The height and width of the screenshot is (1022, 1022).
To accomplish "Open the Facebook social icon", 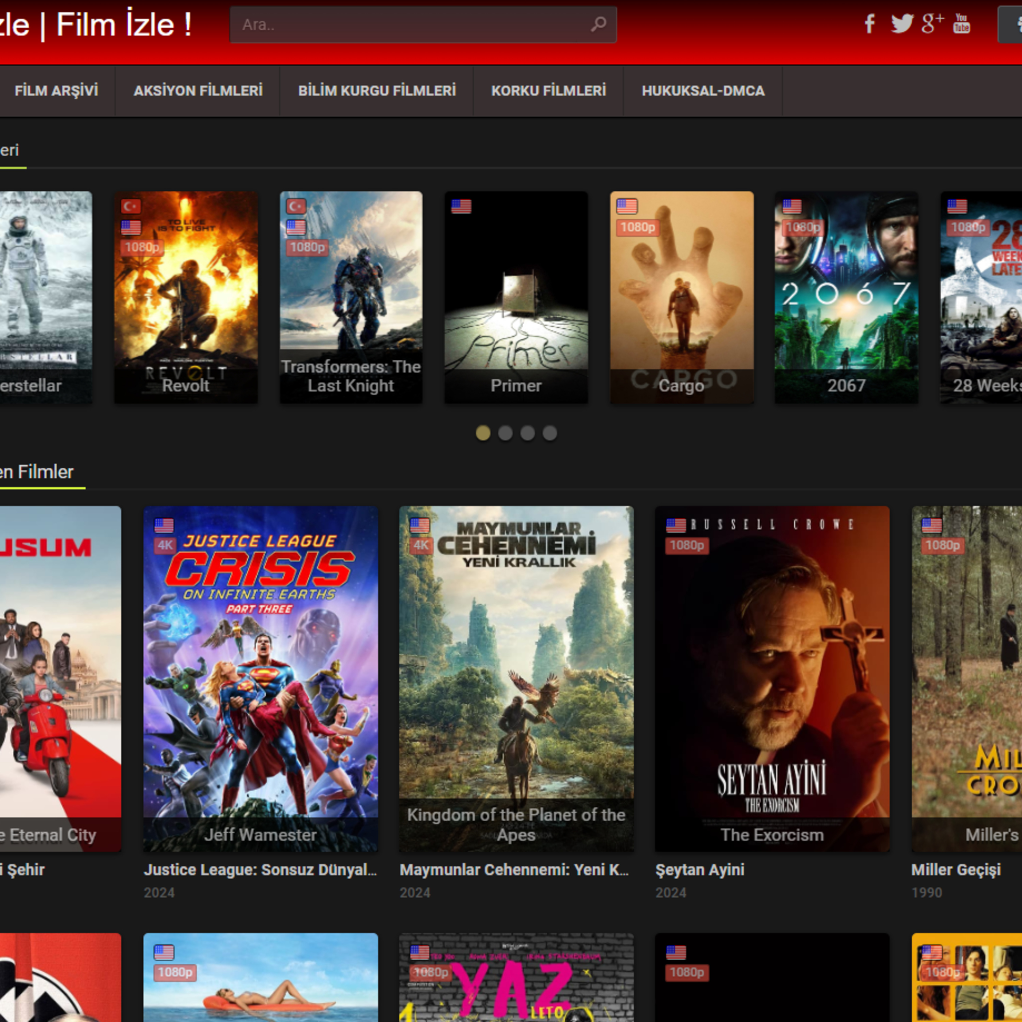I will point(869,24).
